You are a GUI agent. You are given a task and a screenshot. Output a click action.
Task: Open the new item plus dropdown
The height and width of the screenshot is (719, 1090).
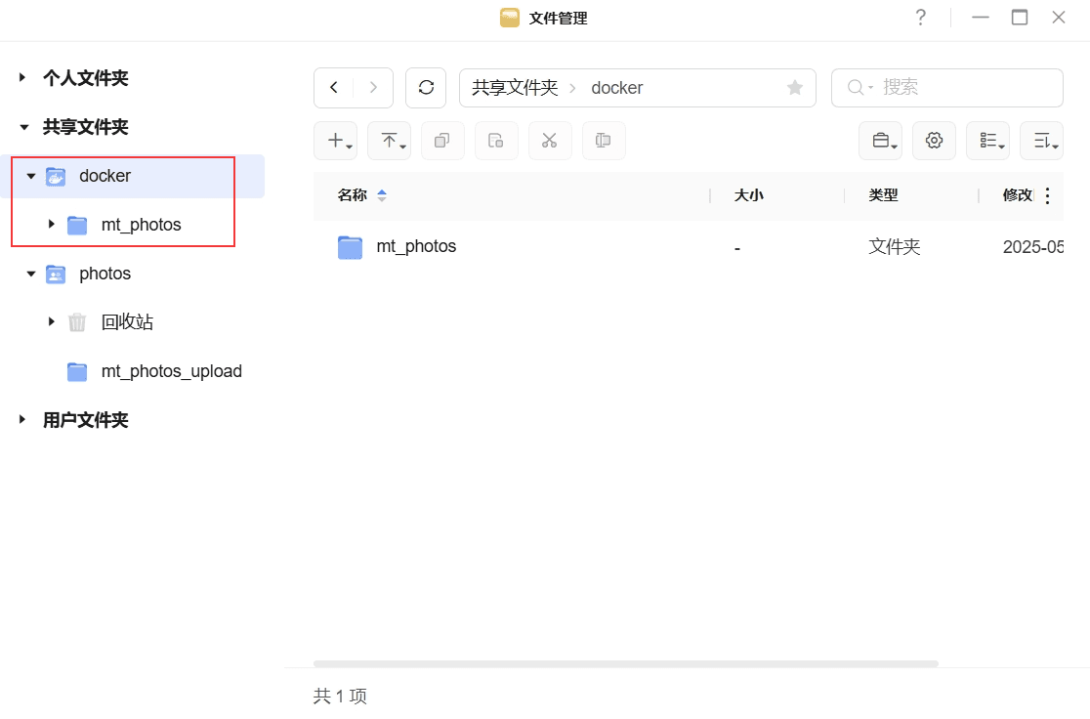pyautogui.click(x=335, y=141)
